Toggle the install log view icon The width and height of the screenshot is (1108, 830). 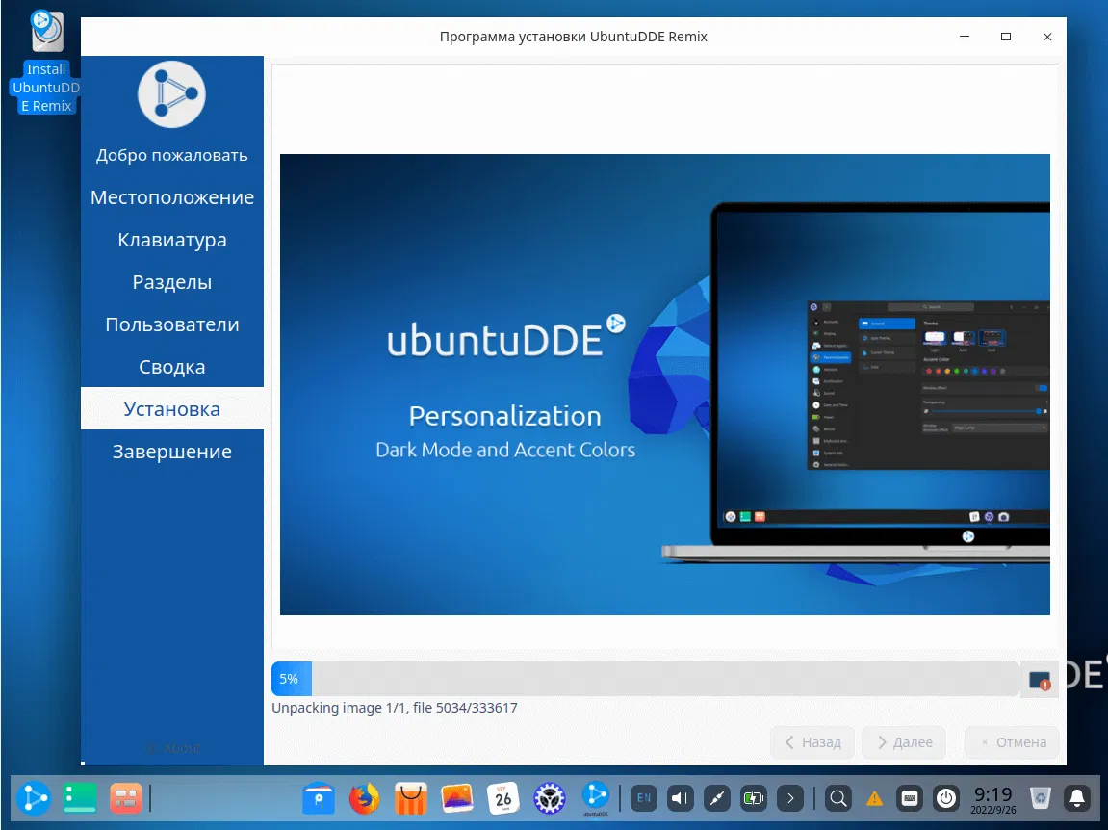1040,680
